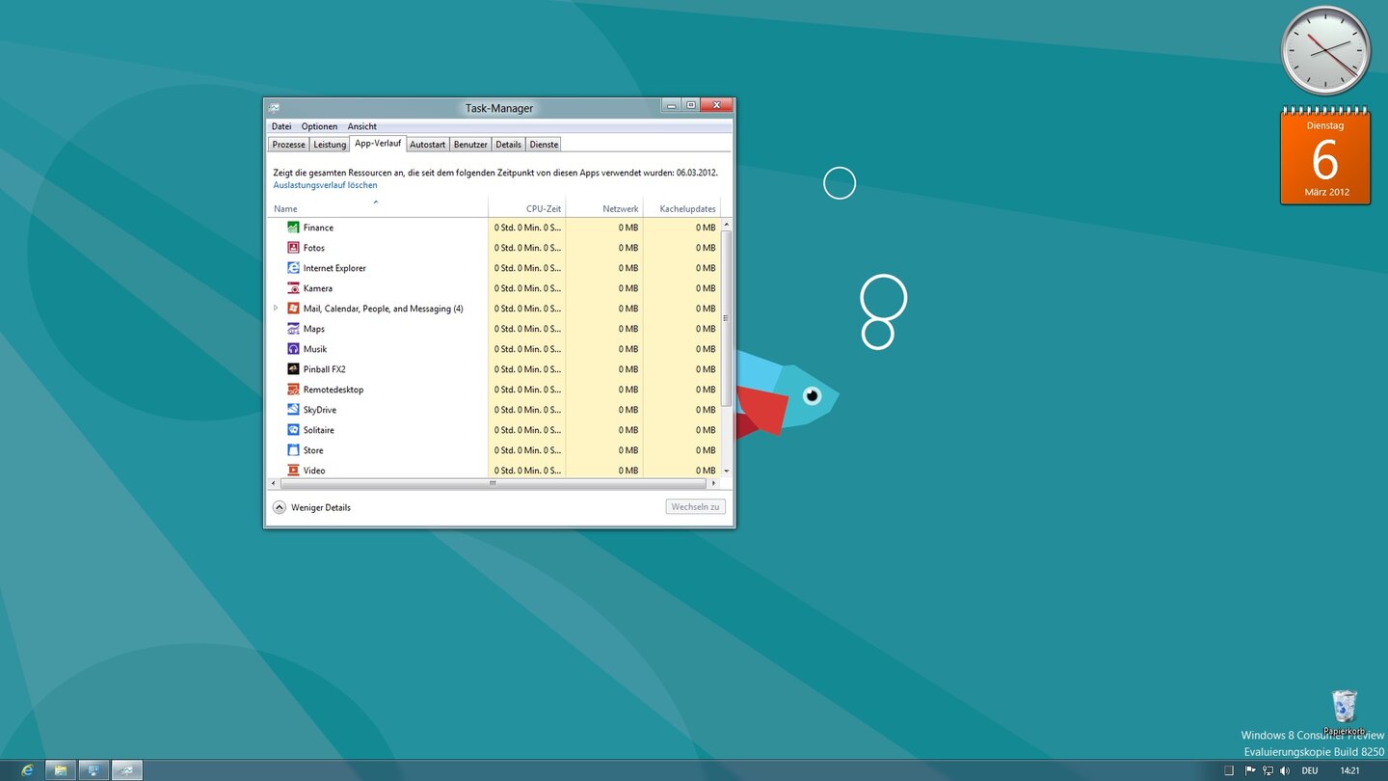Sort by the CPU-Zeit column header

pyautogui.click(x=527, y=208)
